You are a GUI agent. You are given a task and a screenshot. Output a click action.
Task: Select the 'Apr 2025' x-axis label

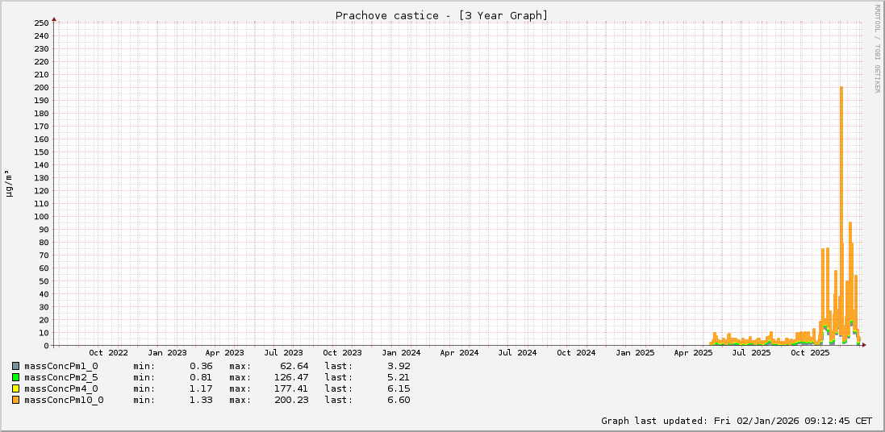pos(693,353)
